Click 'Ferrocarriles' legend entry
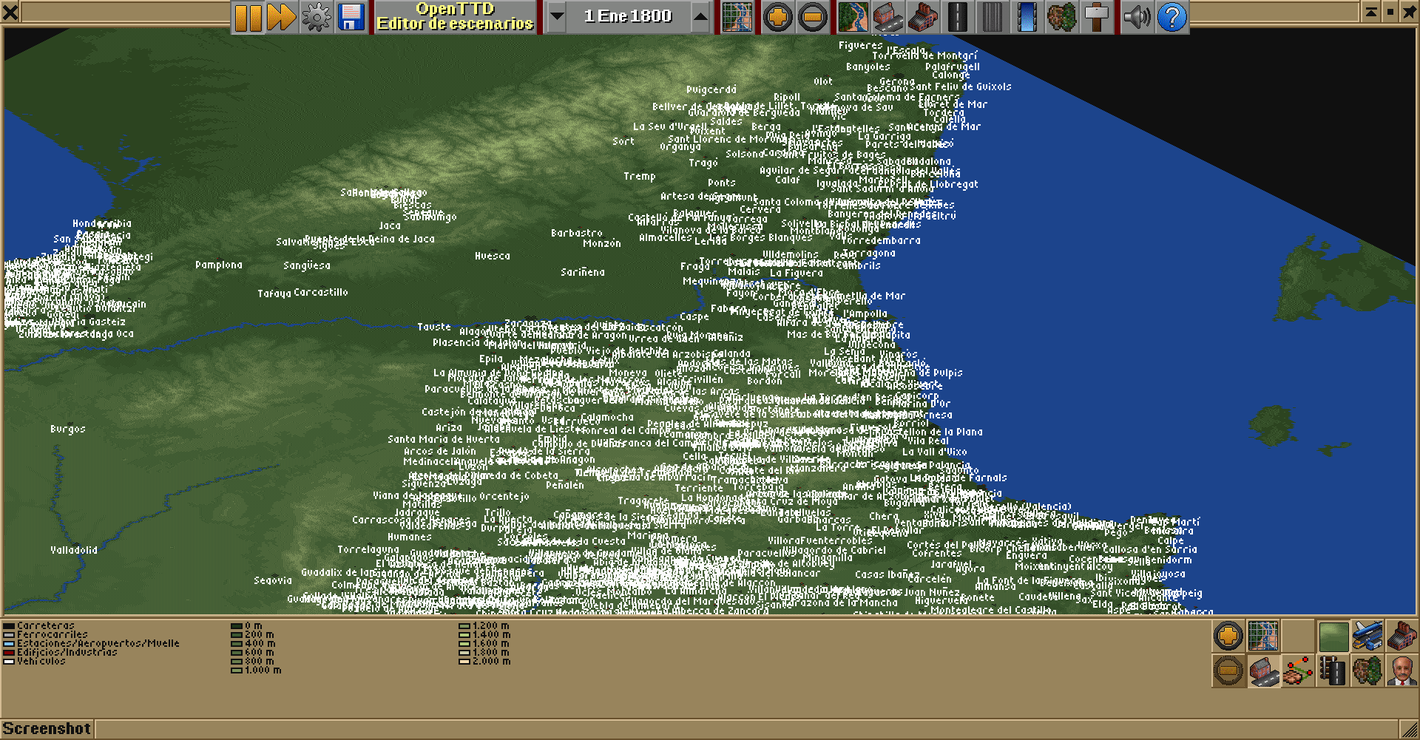Viewport: 1420px width, 740px height. coord(45,634)
